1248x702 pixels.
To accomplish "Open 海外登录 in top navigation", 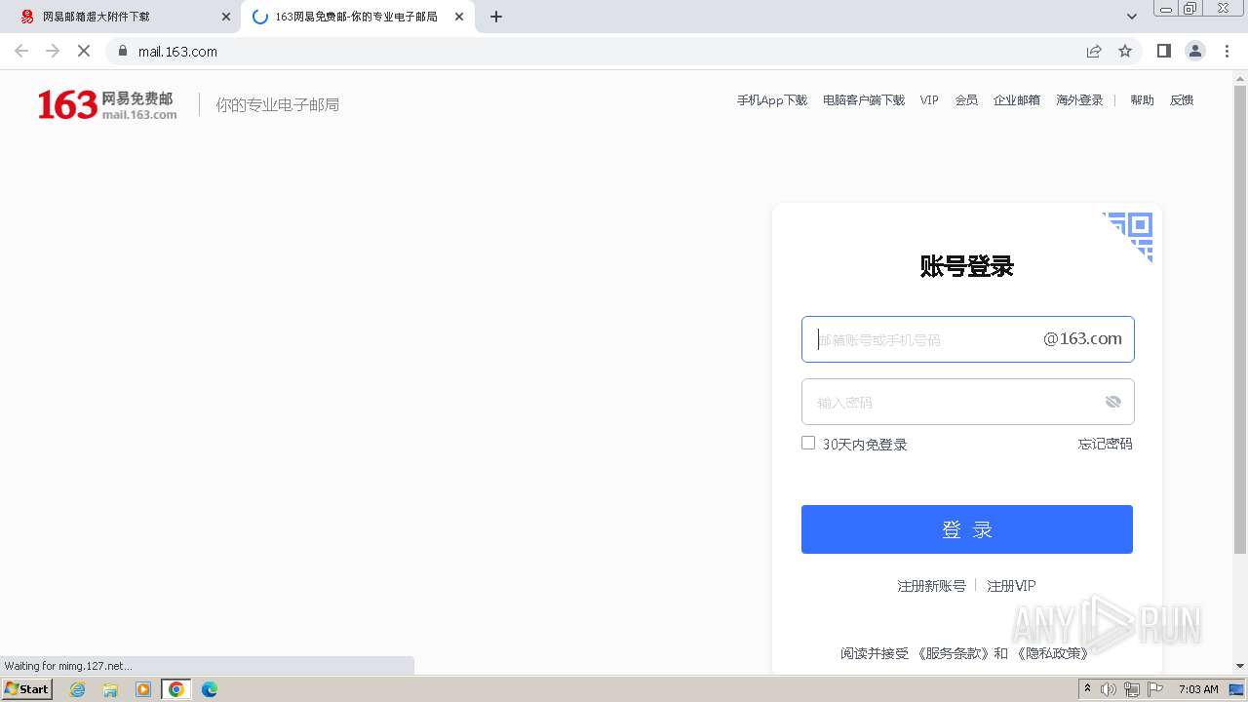I will 1079,100.
